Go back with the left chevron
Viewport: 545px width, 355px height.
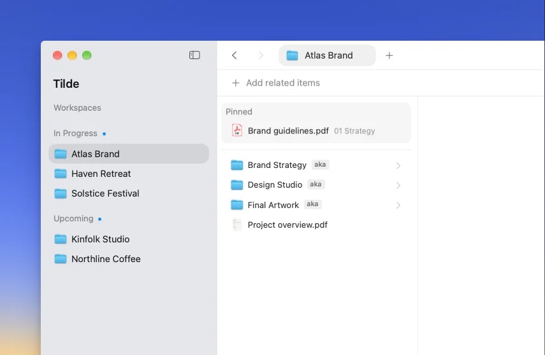pyautogui.click(x=235, y=55)
